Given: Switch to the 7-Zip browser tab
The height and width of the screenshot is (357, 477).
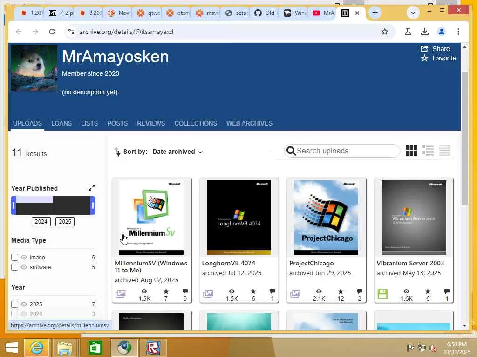Looking at the screenshot, I should 61,13.
